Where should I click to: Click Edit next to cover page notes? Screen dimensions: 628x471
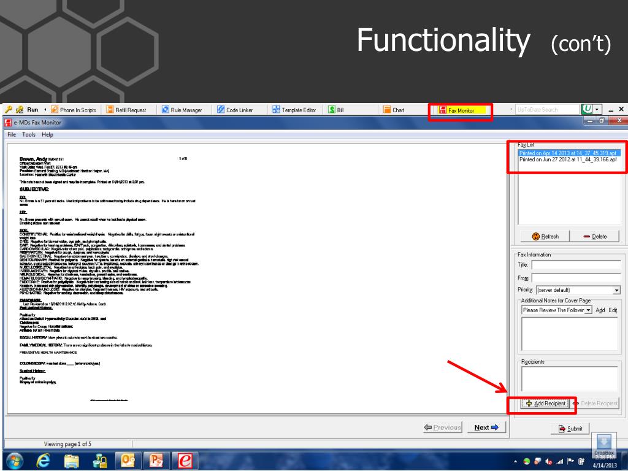point(613,310)
